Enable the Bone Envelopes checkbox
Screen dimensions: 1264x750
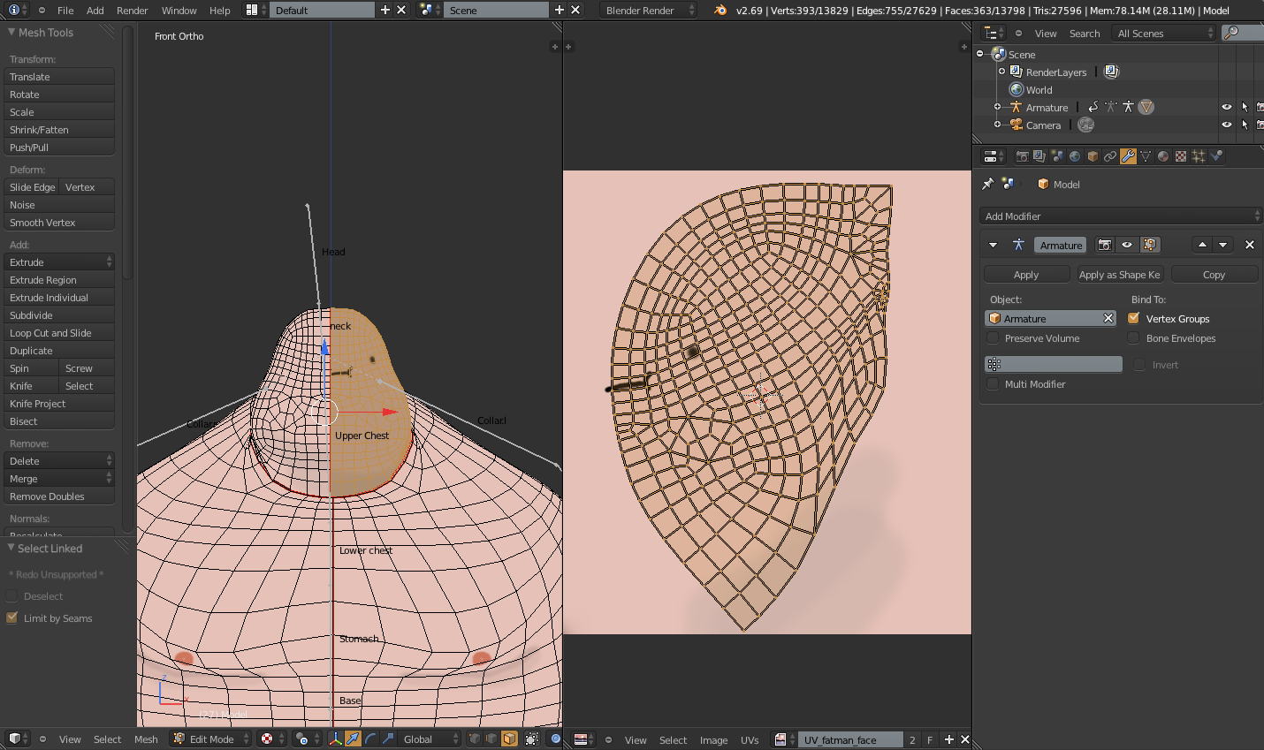(1134, 337)
